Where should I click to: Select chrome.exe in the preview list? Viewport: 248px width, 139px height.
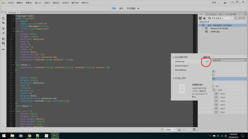(x=180, y=61)
